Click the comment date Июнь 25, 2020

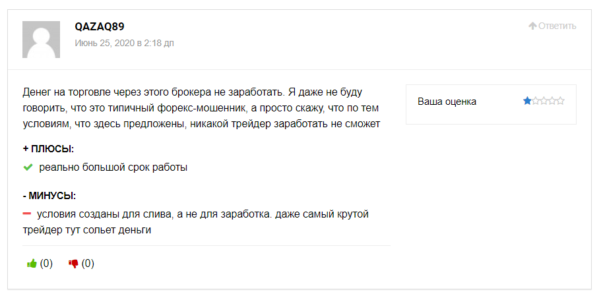click(124, 43)
